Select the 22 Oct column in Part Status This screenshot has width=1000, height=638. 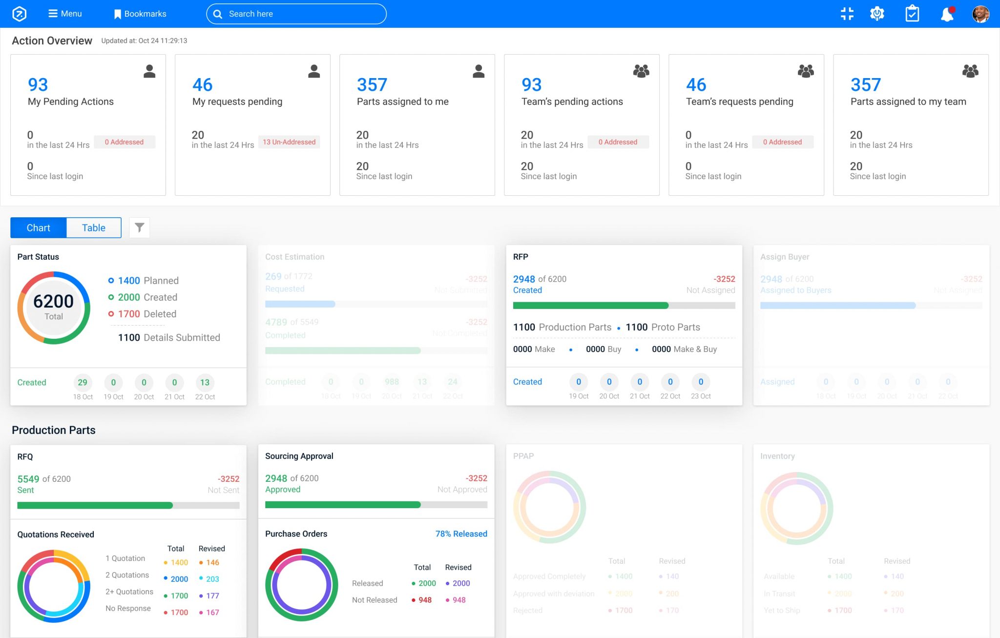205,387
